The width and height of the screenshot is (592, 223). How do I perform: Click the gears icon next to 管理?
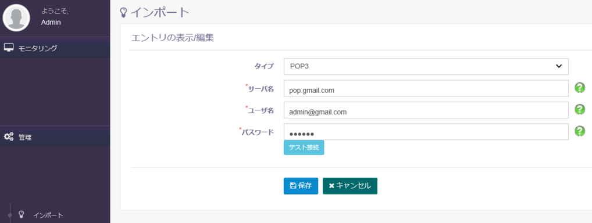coord(9,137)
